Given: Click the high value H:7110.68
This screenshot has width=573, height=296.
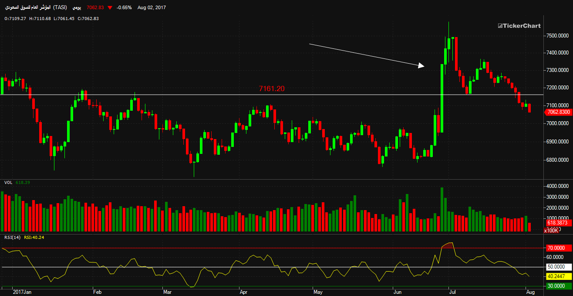Looking at the screenshot, I should tap(40, 18).
